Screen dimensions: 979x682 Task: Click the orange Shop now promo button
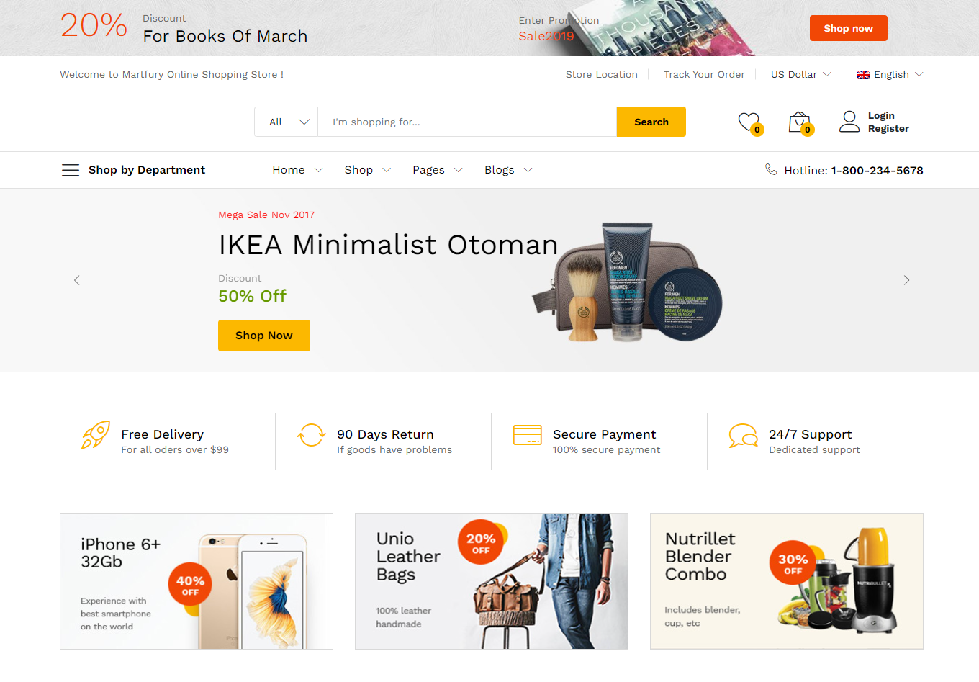849,28
